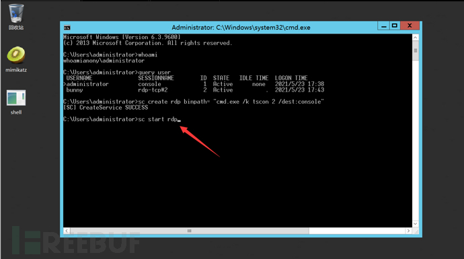Click the 'LOGON TIME' column header
The image size is (464, 259).
tap(291, 78)
